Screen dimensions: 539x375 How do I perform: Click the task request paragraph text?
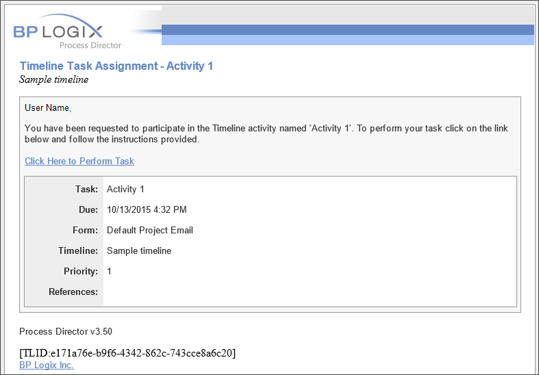[266, 133]
